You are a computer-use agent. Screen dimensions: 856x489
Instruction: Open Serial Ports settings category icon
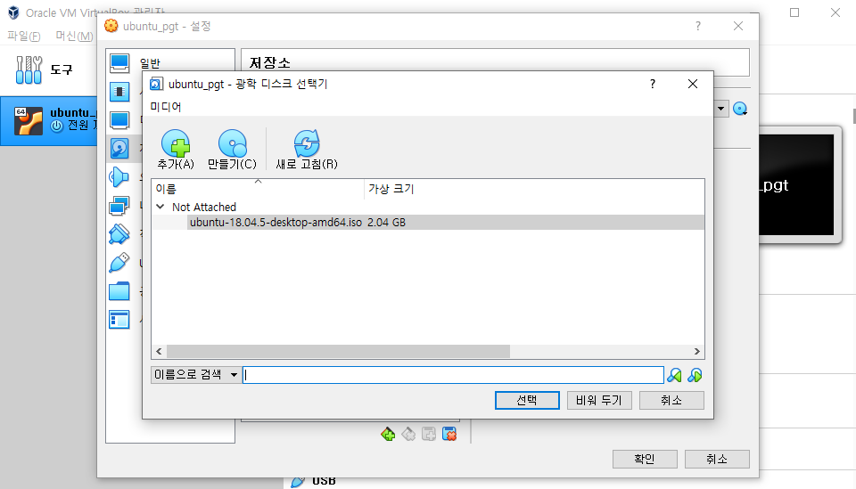click(x=119, y=234)
